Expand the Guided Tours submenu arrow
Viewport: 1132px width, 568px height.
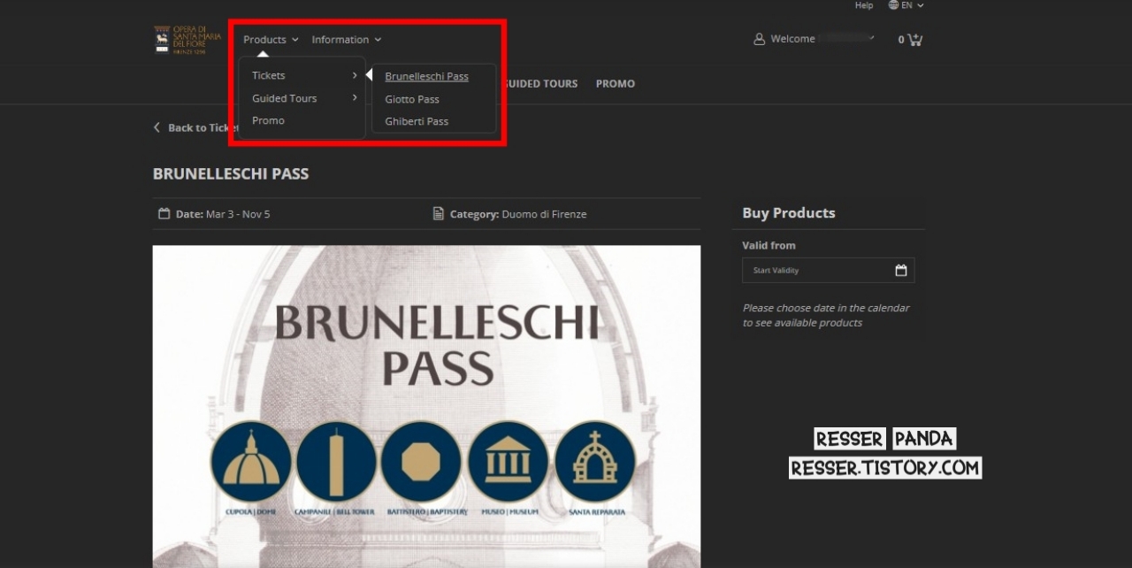[x=355, y=97]
